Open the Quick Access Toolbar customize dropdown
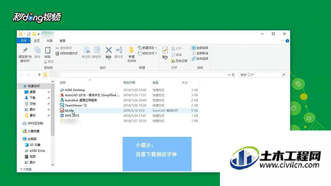Screen dimensions: 331x186 [x=39, y=34]
